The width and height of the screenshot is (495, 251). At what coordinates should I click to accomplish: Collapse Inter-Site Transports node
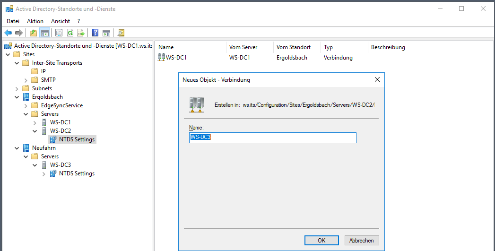coord(17,63)
